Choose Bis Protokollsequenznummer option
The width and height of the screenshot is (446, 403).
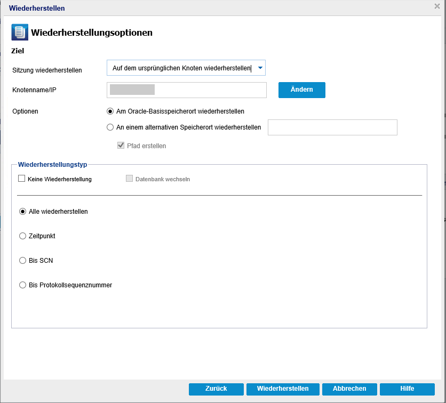[22, 285]
